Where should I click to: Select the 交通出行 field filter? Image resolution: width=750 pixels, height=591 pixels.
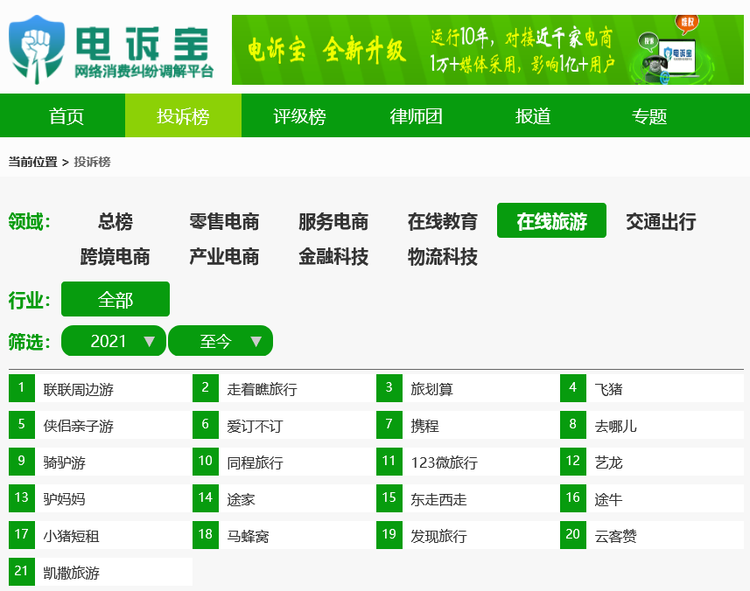click(661, 221)
